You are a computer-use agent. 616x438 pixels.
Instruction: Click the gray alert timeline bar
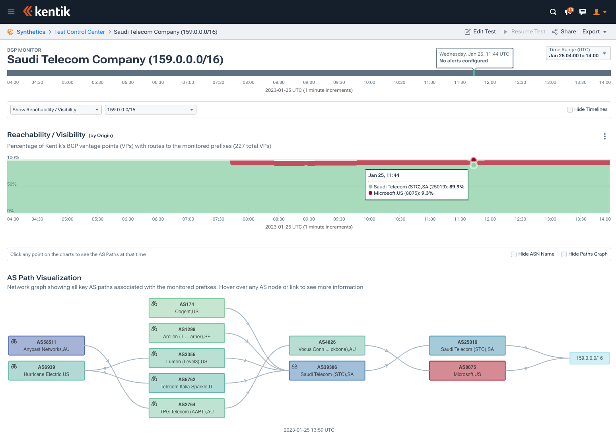click(x=309, y=73)
